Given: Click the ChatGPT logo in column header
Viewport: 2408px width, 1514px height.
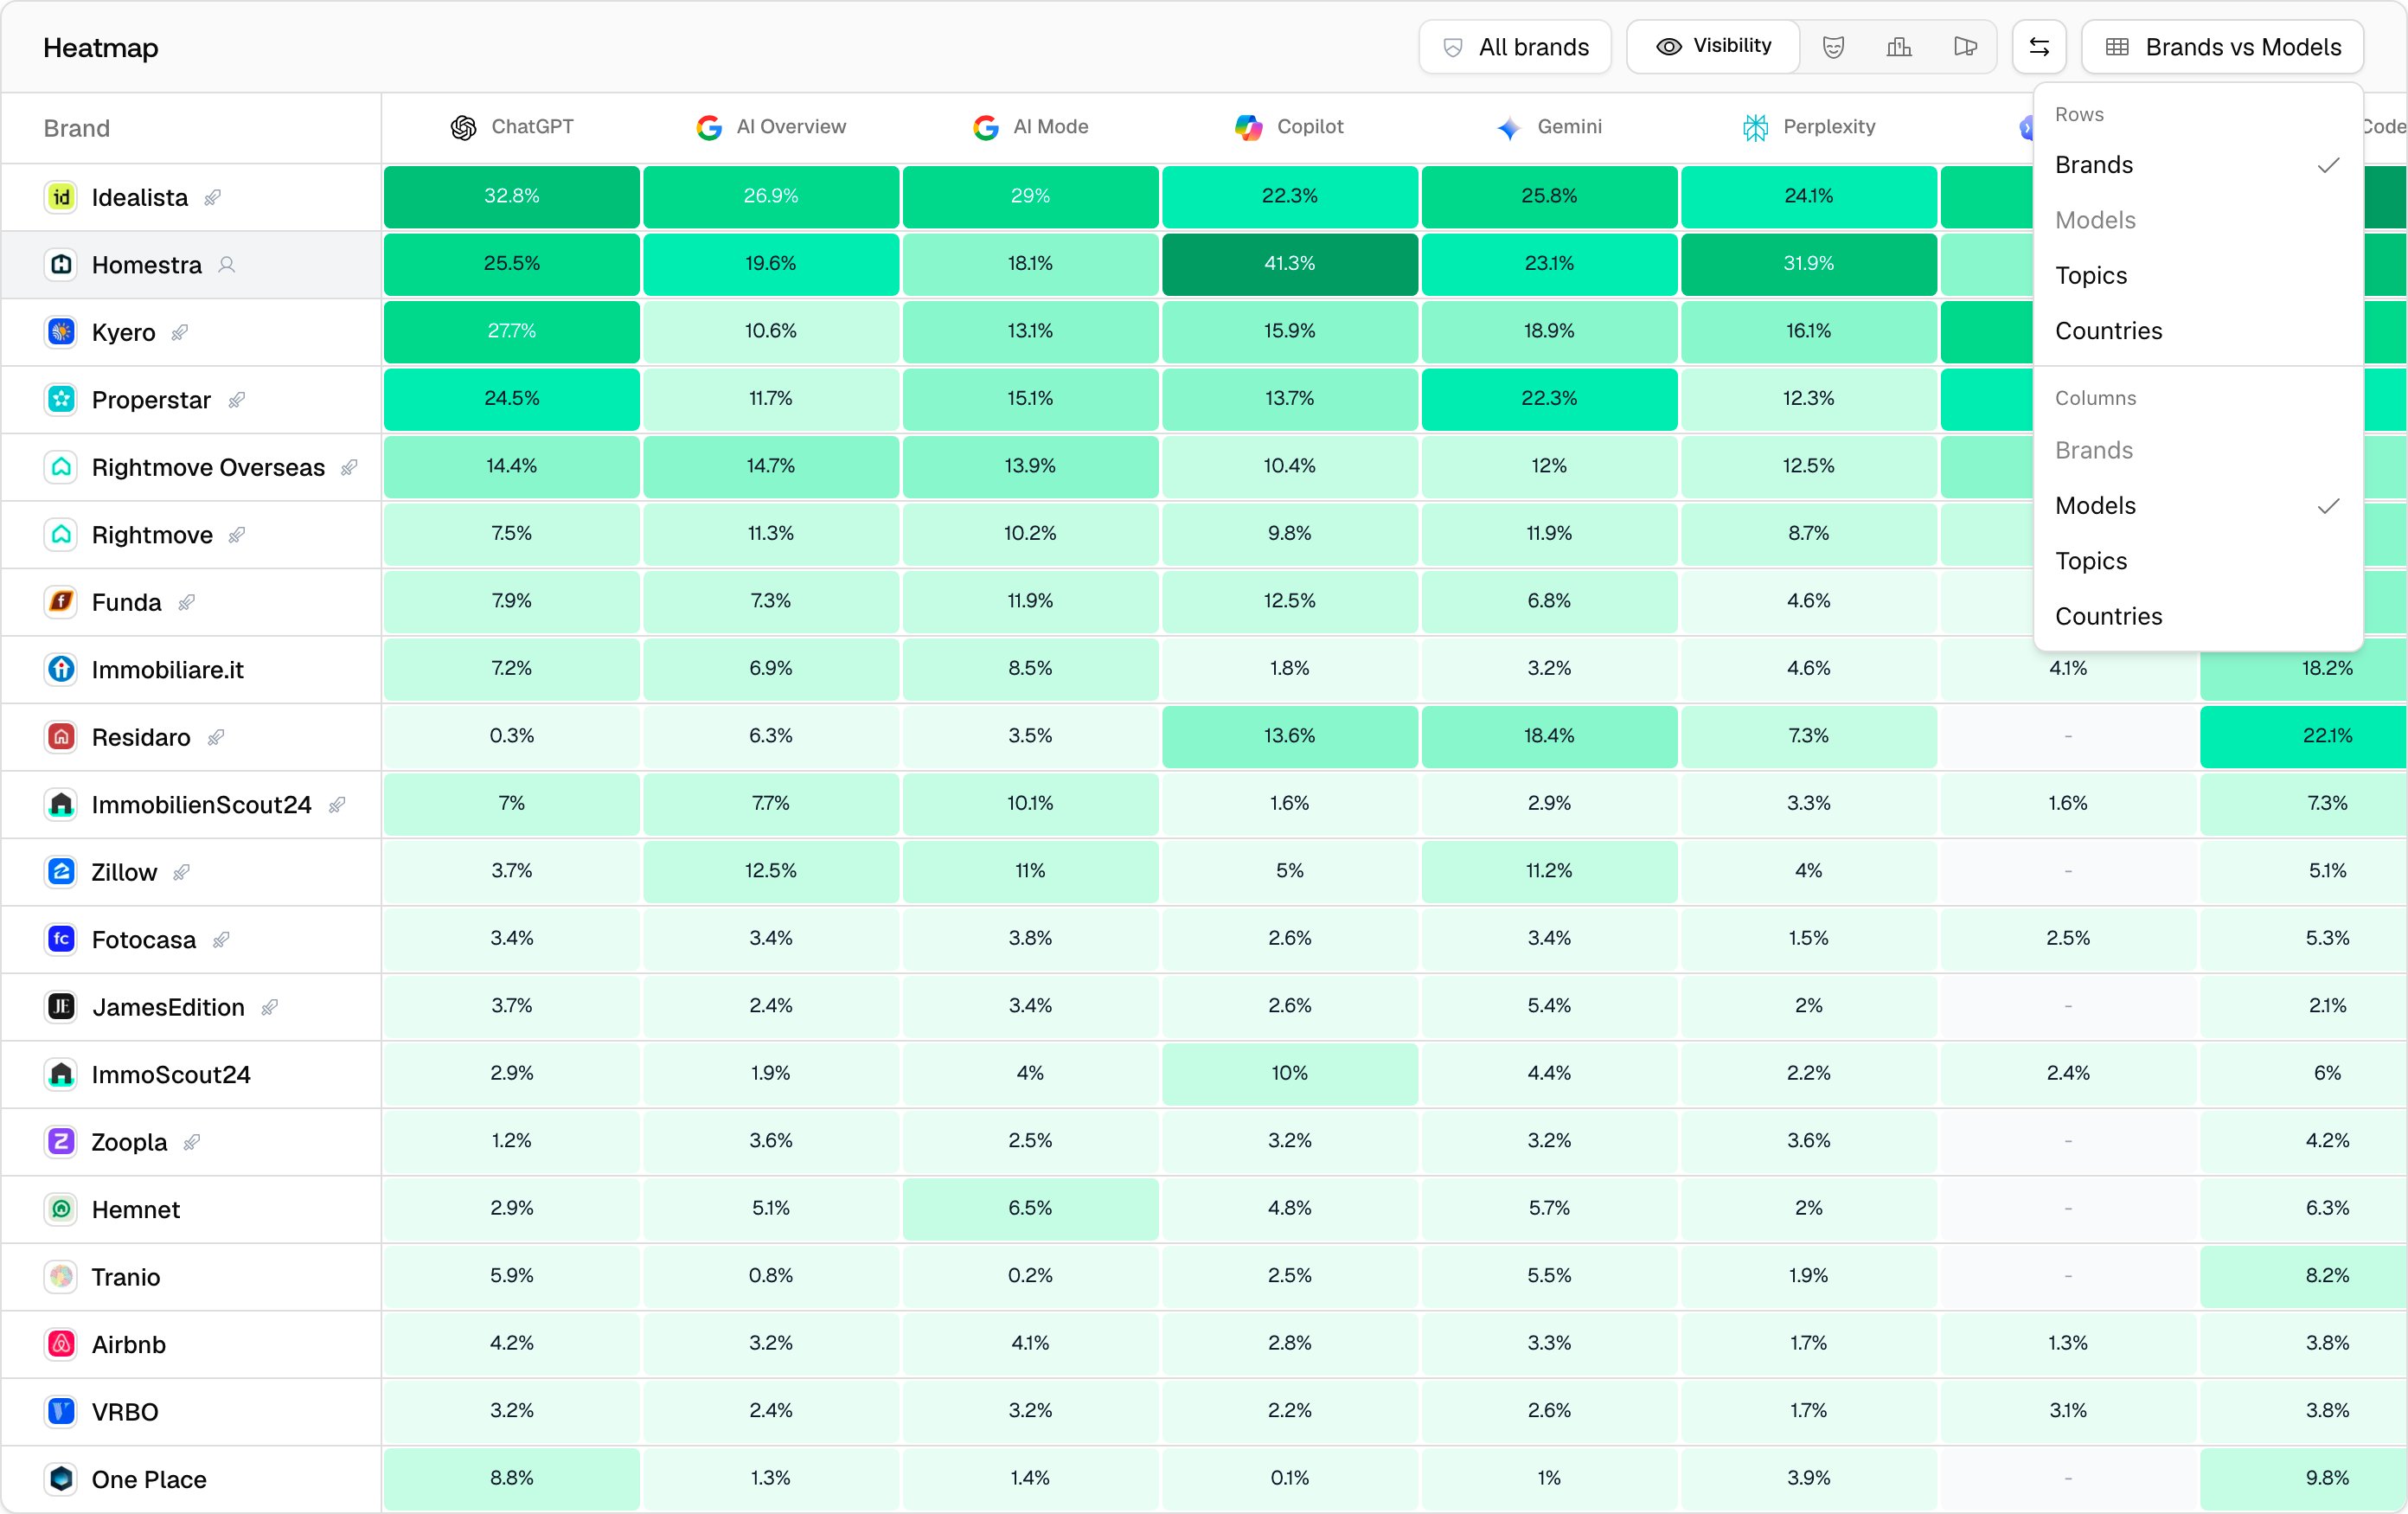Looking at the screenshot, I should coord(463,127).
